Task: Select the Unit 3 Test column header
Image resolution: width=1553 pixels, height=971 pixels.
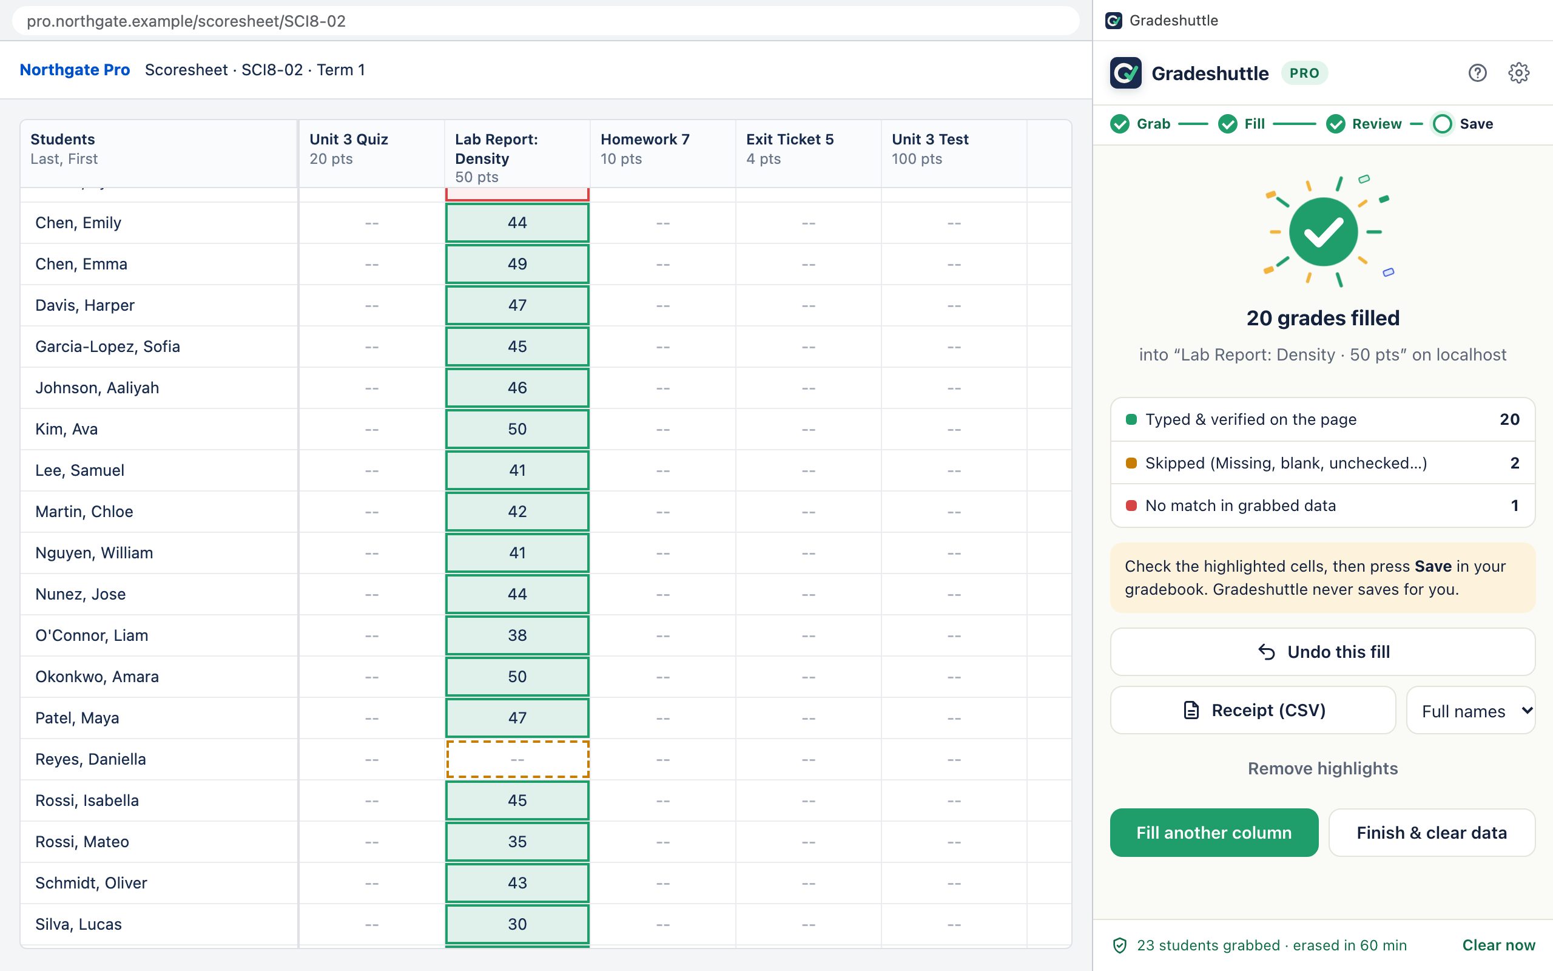Action: 954,154
